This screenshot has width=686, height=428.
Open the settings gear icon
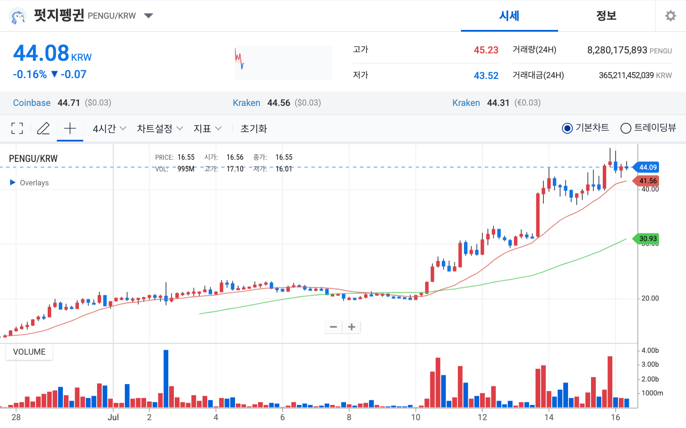pyautogui.click(x=670, y=16)
